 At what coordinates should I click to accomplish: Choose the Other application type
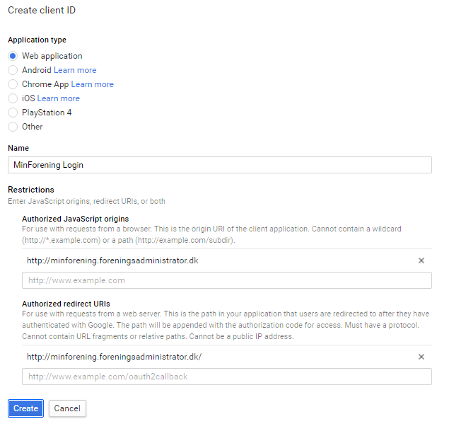click(x=13, y=127)
